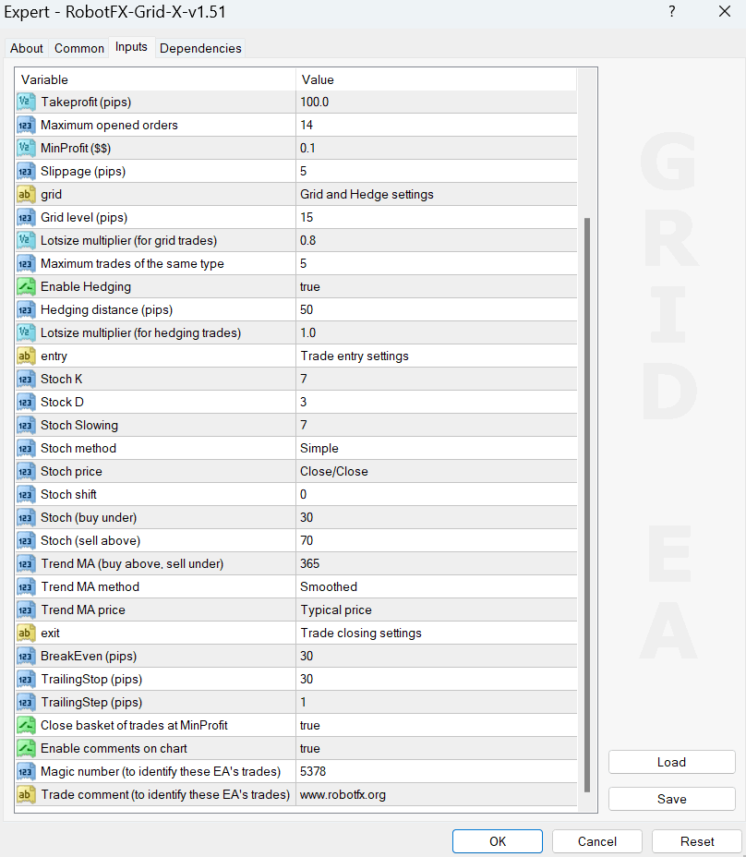Open the Dependencies tab
The height and width of the screenshot is (857, 746).
click(200, 48)
